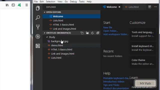Select HTML 5 Basics.html in Open Editors

click(x=71, y=25)
